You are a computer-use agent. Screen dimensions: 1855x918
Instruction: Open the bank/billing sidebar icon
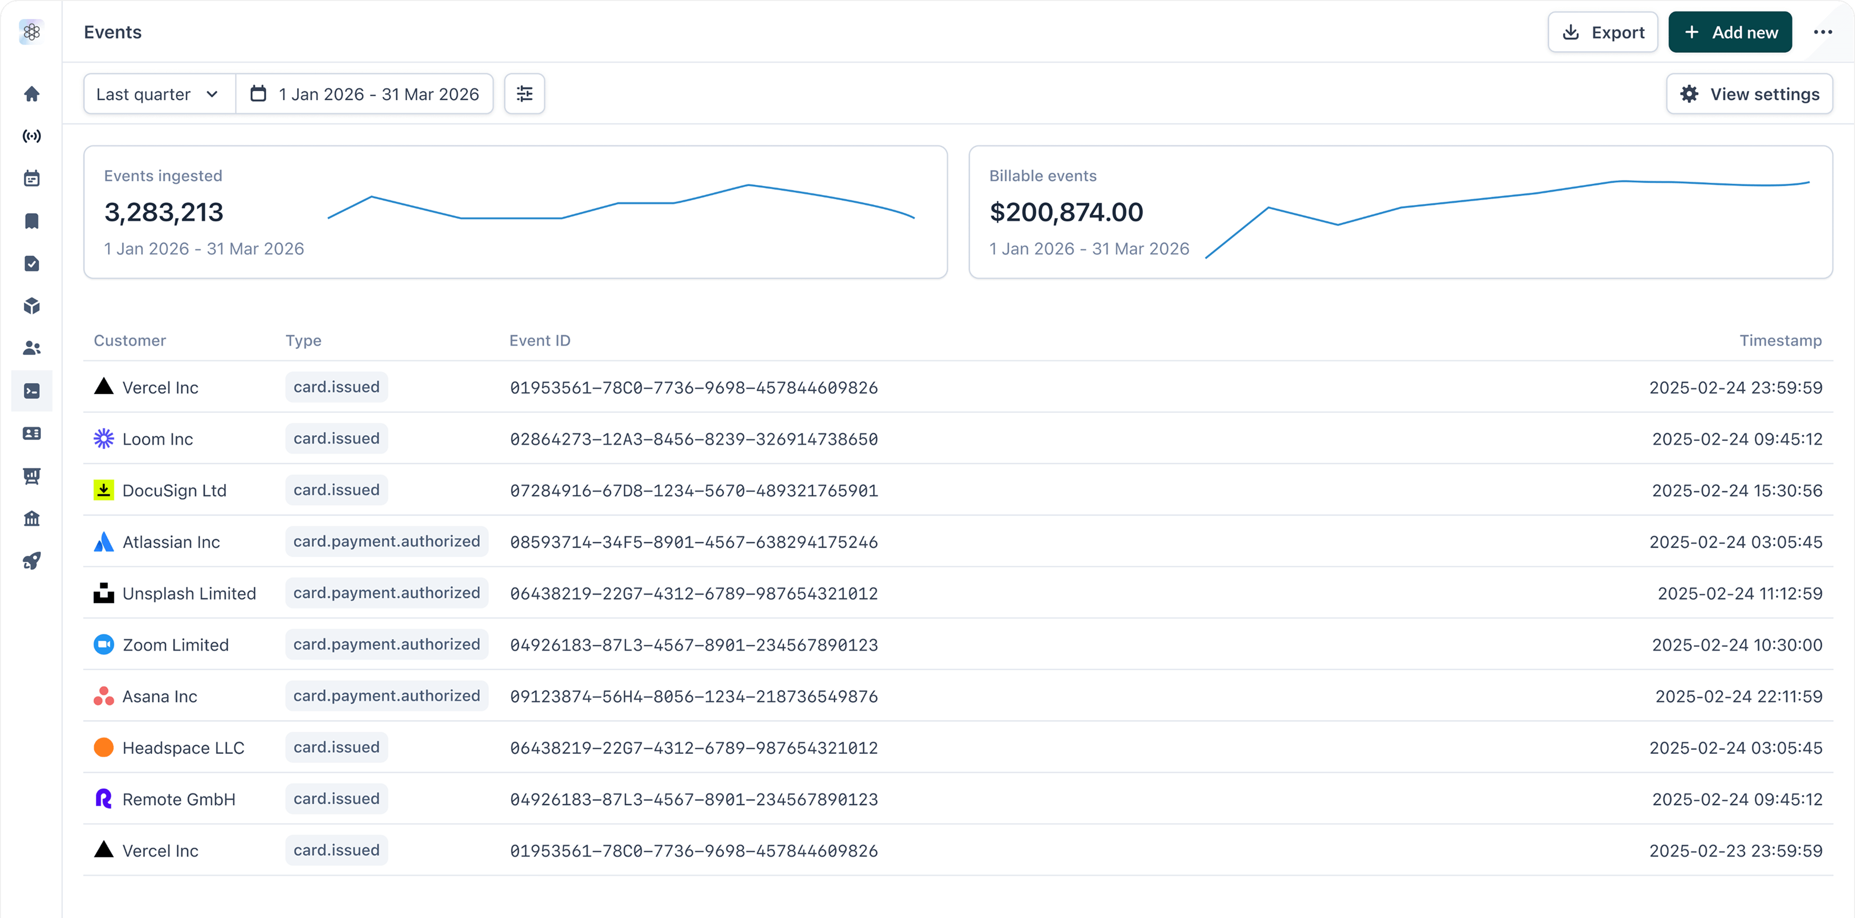pyautogui.click(x=32, y=517)
